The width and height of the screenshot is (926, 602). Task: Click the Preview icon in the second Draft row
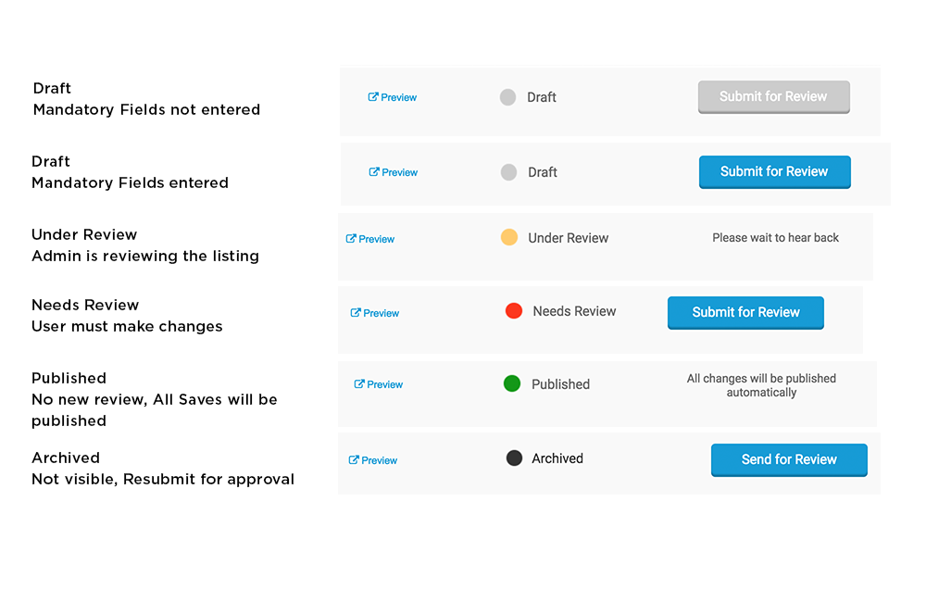coord(374,172)
